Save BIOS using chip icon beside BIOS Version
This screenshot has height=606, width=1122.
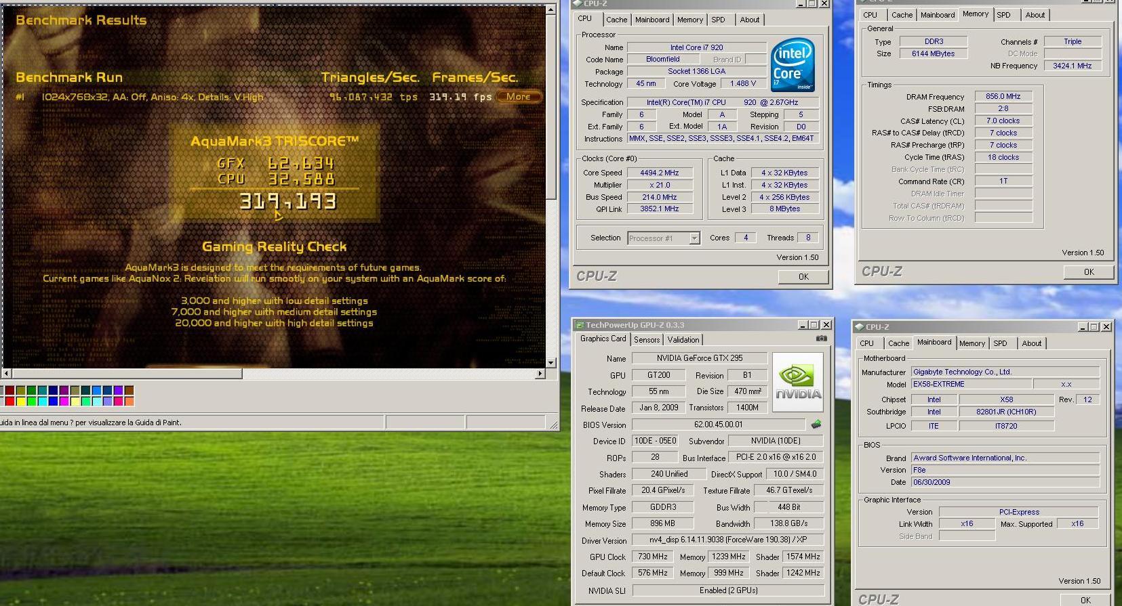816,425
